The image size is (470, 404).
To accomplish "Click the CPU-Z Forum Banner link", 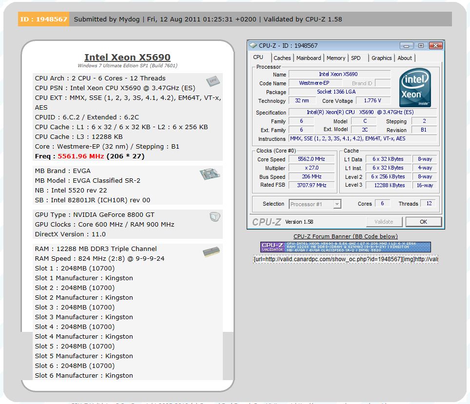I will coord(346,236).
